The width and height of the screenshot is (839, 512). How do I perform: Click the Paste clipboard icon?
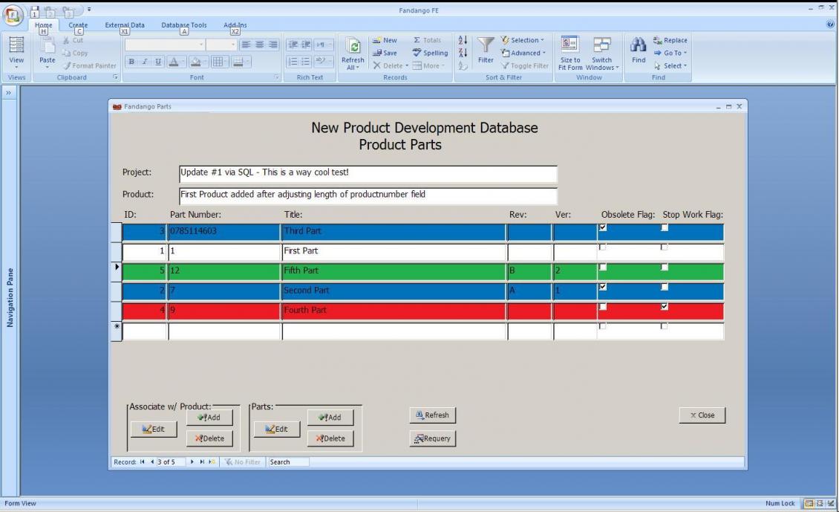tap(47, 47)
